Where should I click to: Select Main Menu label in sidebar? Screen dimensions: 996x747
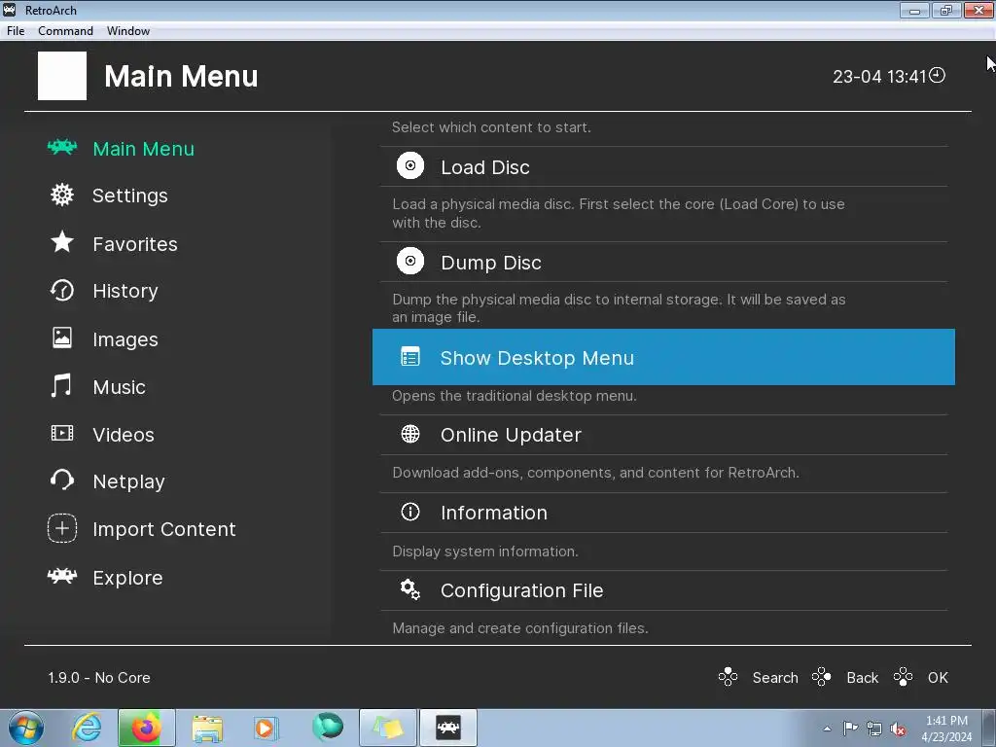coord(144,149)
